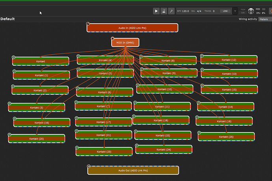Click plugin icon on Kontakt (16)
The height and width of the screenshot is (181, 272).
(15, 119)
